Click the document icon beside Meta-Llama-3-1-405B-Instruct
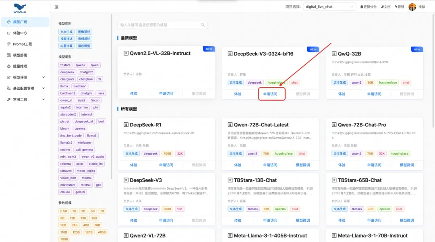The image size is (435, 242). coord(230,236)
